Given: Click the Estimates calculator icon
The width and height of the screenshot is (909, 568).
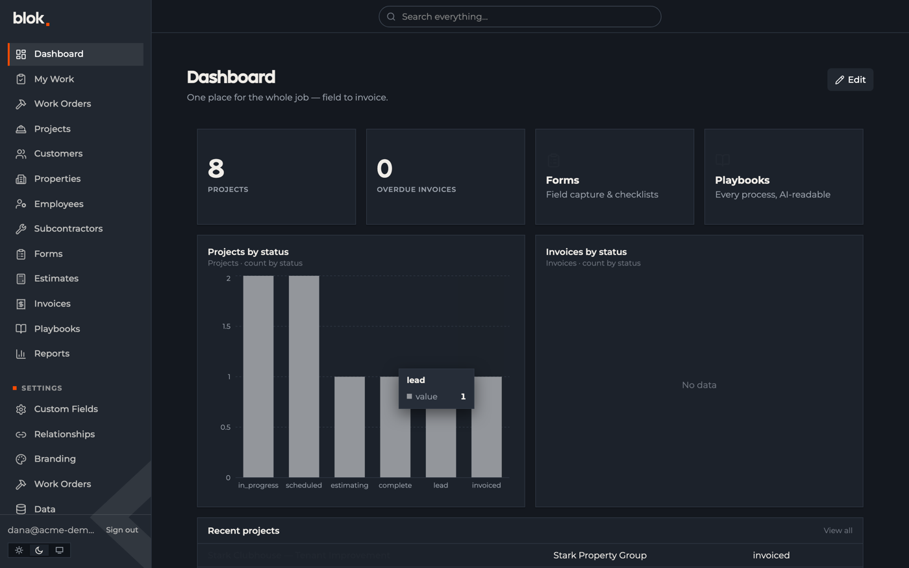Looking at the screenshot, I should [21, 278].
